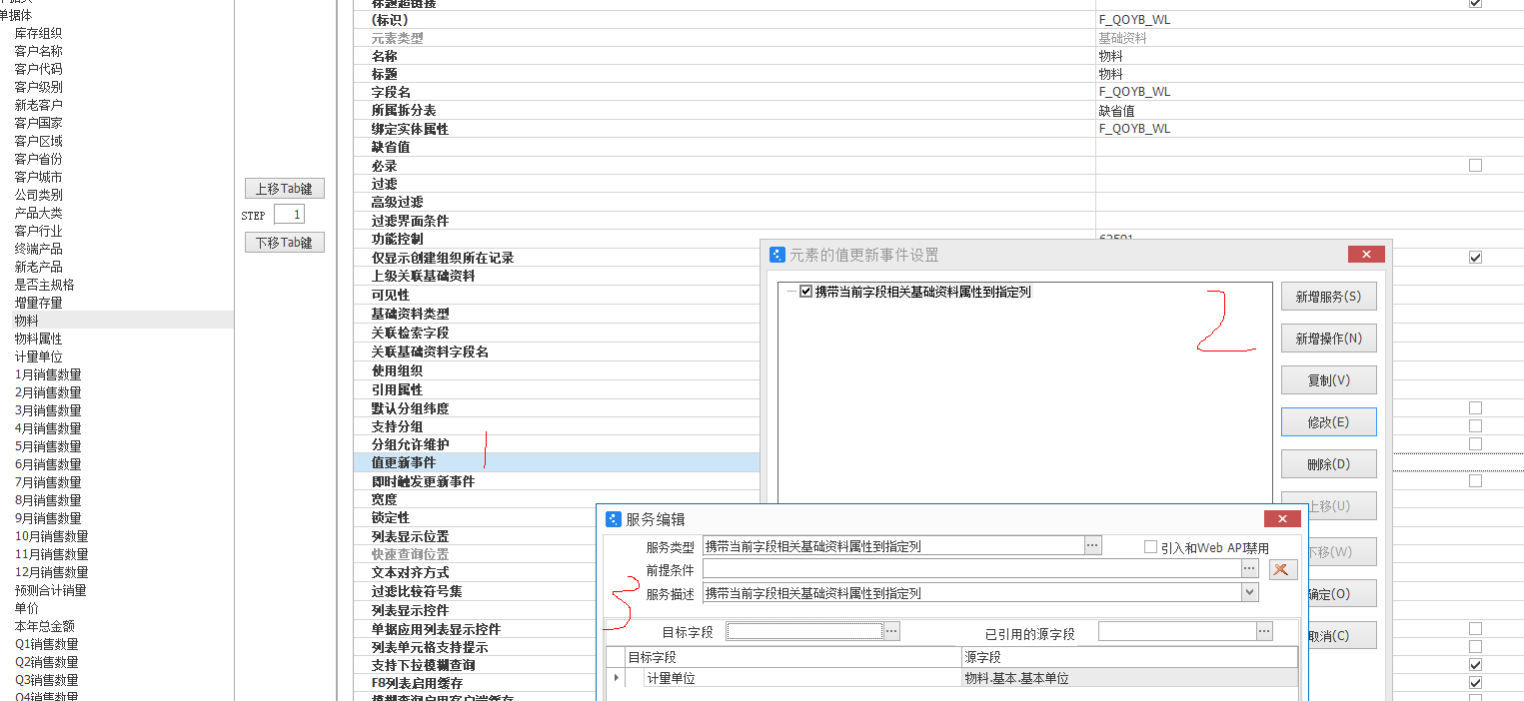Open the 已引用的源字段 ellipsis picker
The image size is (1524, 701).
click(x=1264, y=631)
